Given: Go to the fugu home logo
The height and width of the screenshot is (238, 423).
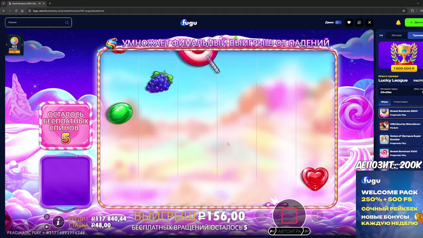Looking at the screenshot, I should click(189, 22).
